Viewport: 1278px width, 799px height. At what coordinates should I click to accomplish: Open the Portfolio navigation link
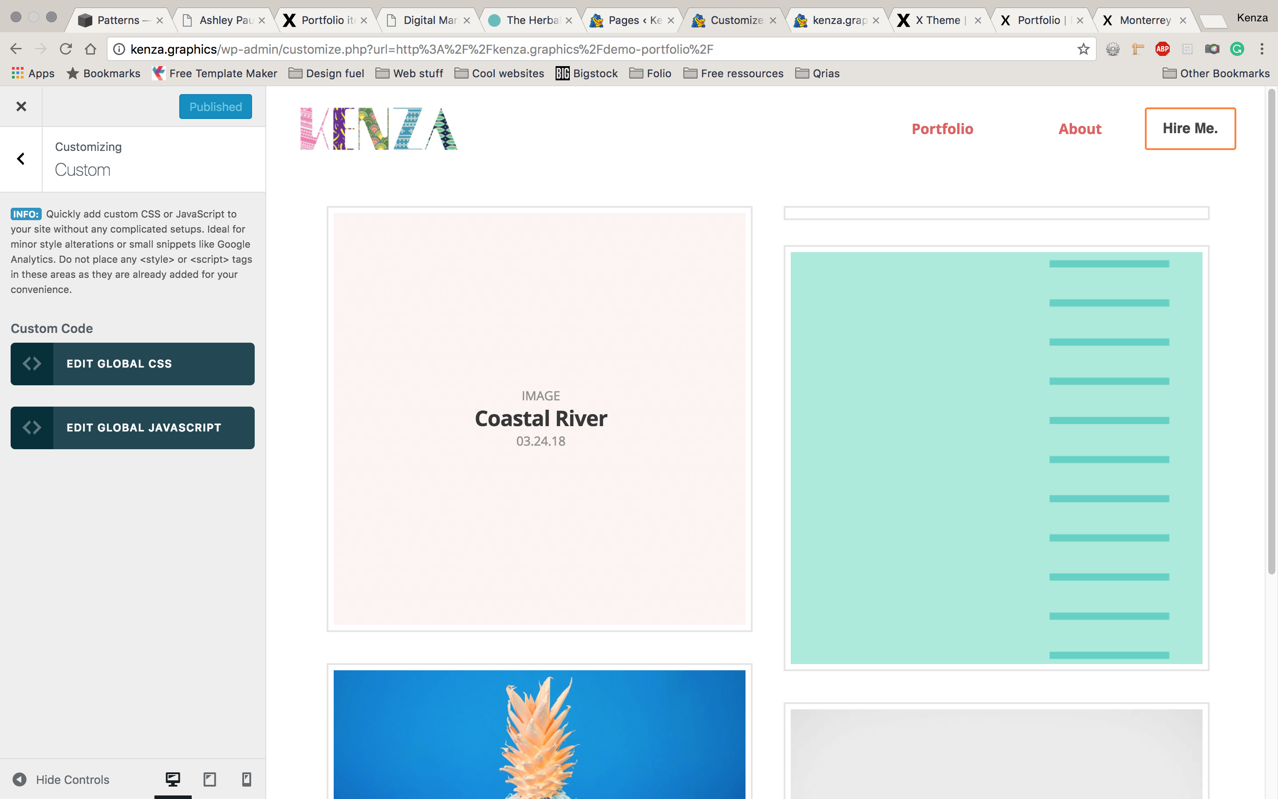point(942,129)
